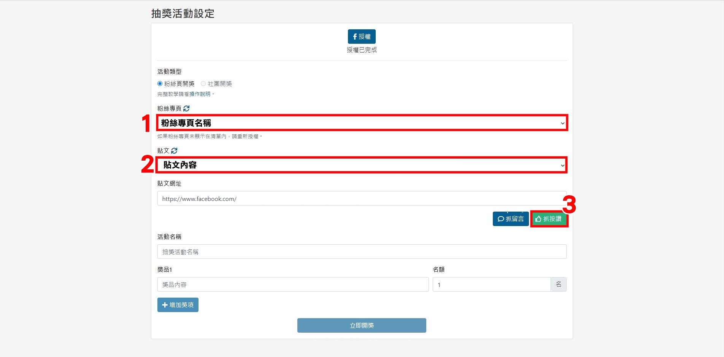Click the 活動類型 label
Screen dimensions: 724x357
coord(170,72)
